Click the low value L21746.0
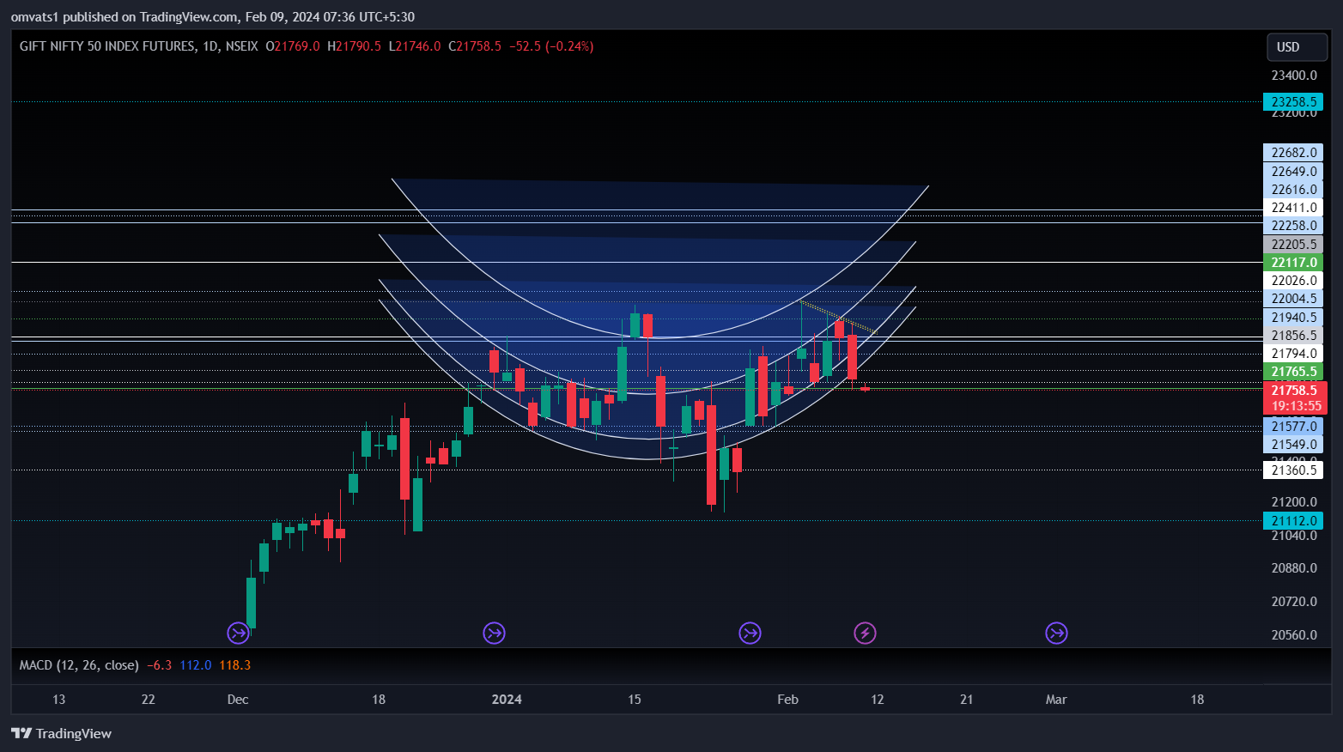The image size is (1343, 752). [415, 46]
